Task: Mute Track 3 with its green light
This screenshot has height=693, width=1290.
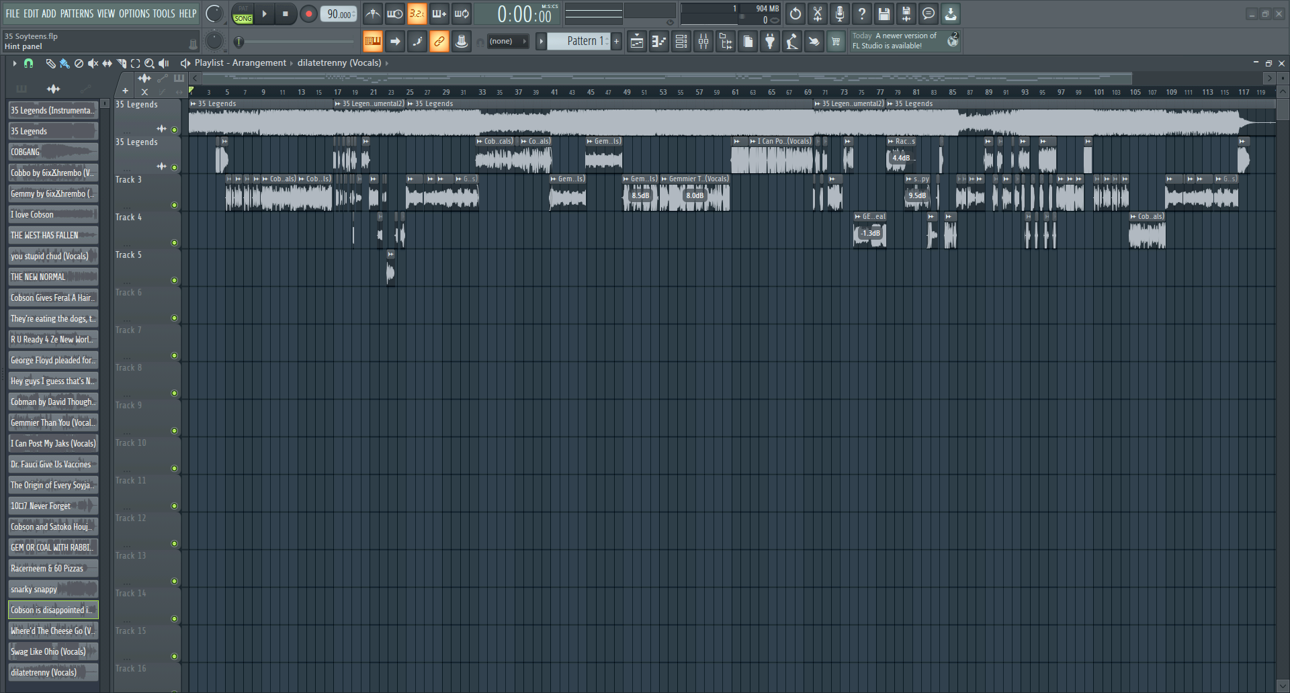Action: pyautogui.click(x=175, y=205)
